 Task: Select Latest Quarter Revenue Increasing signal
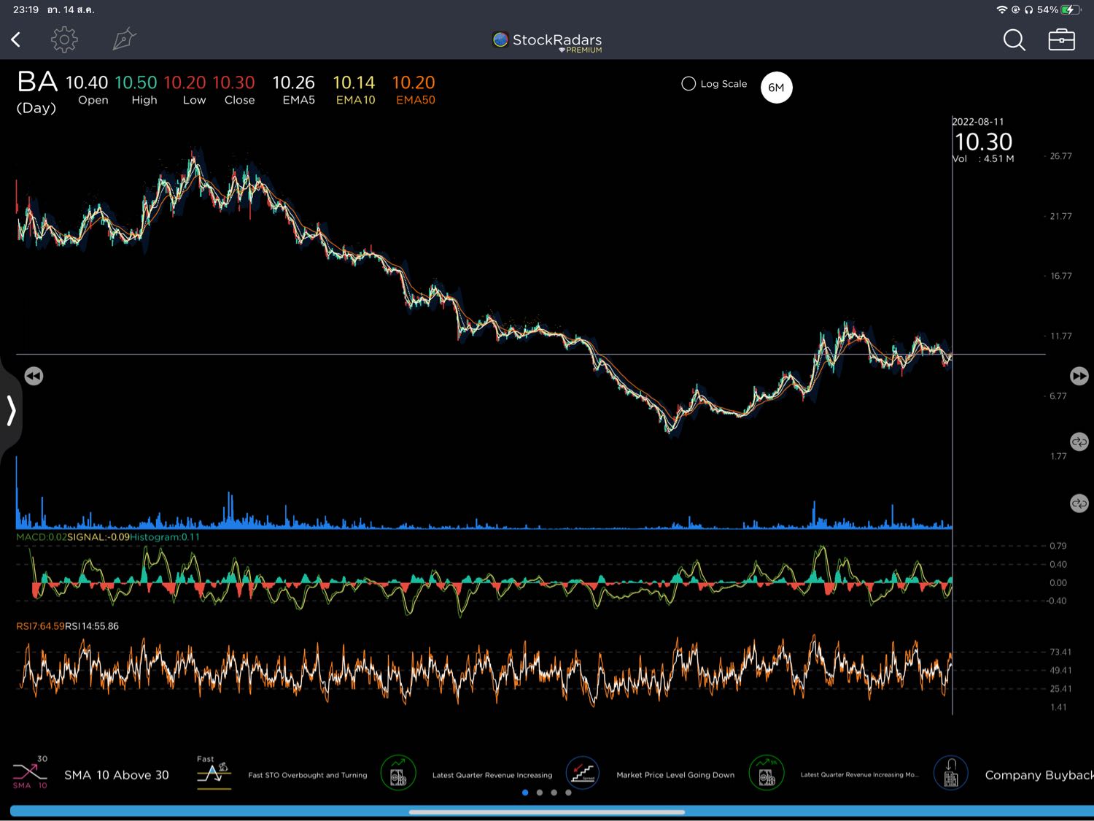coord(398,774)
